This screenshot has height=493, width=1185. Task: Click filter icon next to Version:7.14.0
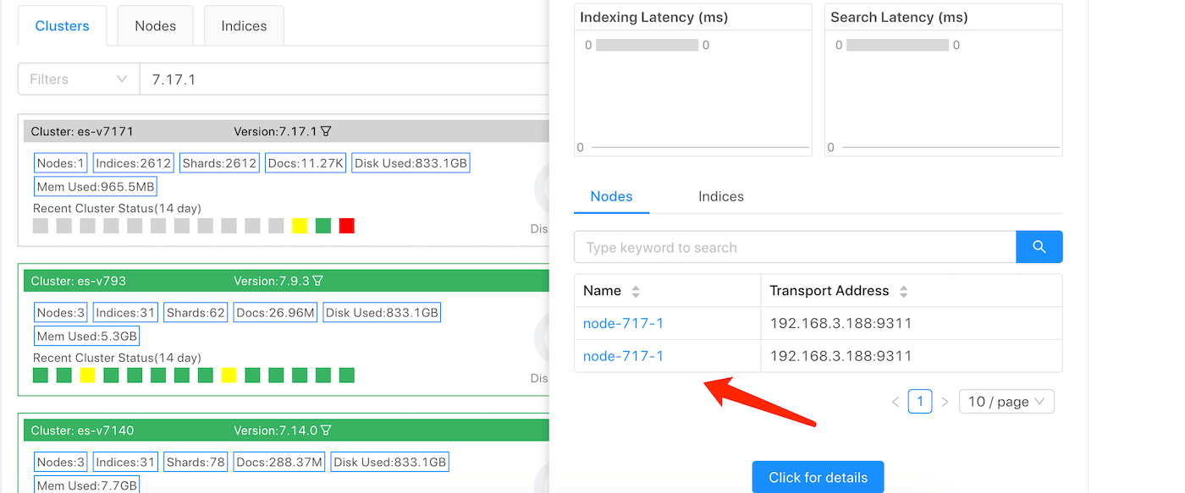[x=326, y=430]
